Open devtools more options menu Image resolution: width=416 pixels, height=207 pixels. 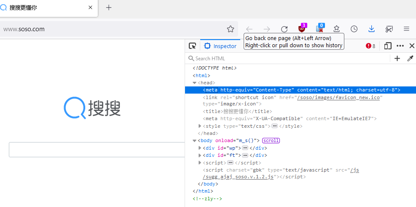(400, 46)
